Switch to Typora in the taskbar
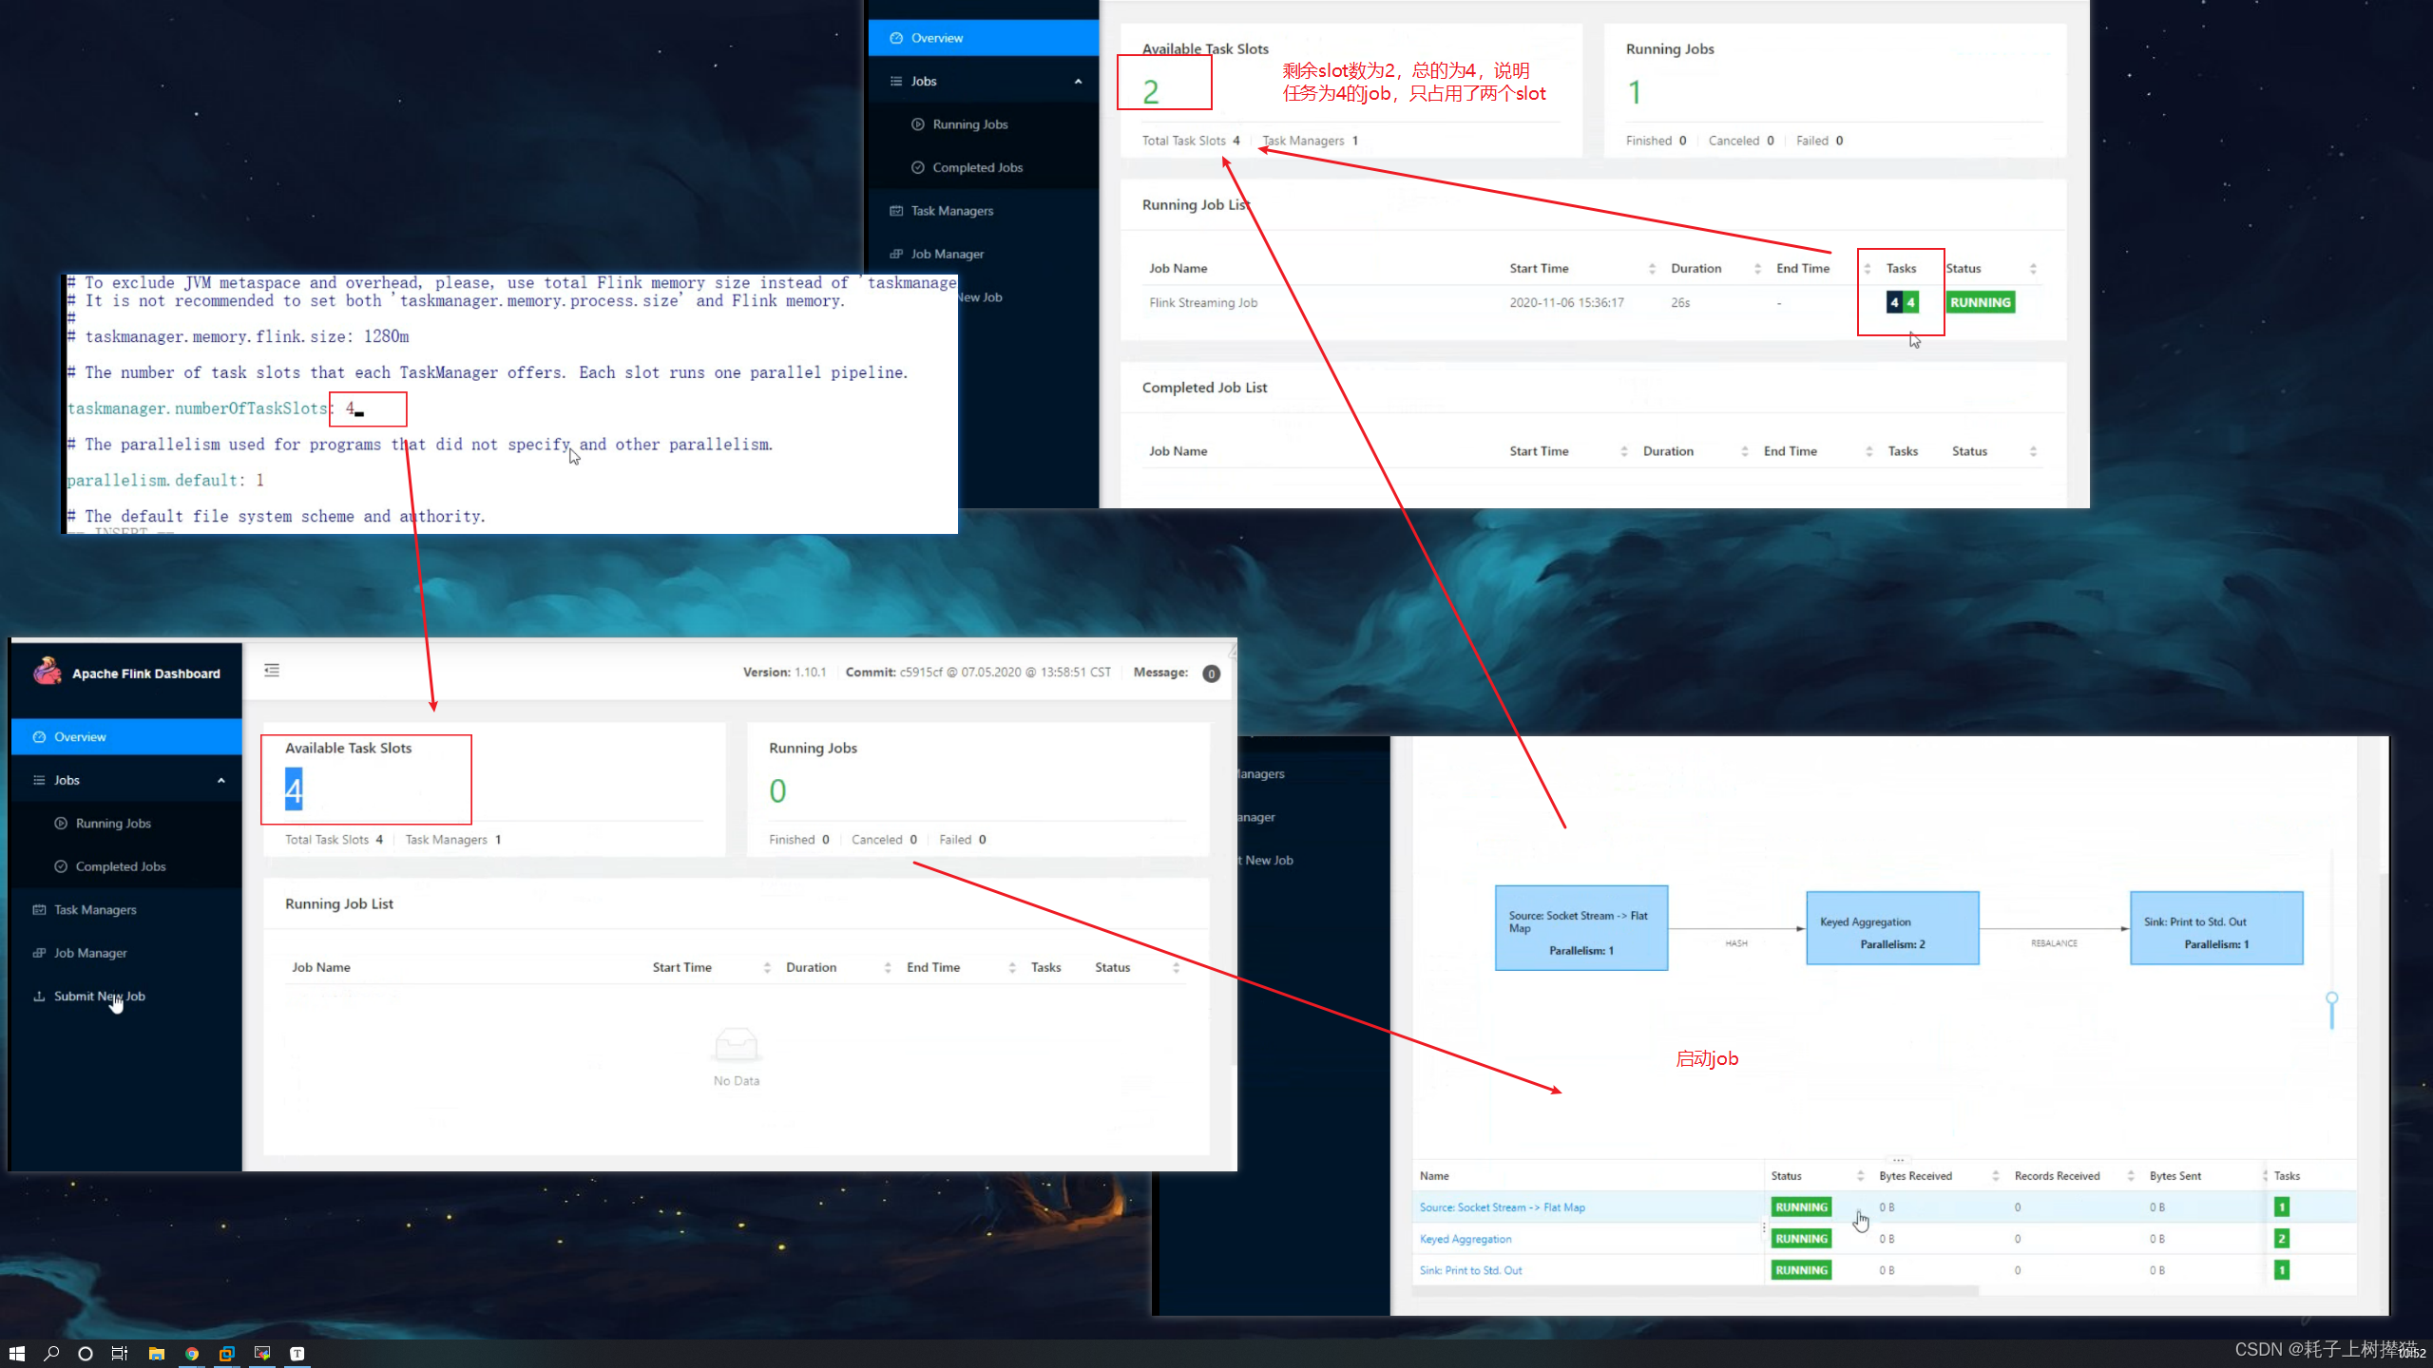This screenshot has height=1368, width=2433. (297, 1354)
